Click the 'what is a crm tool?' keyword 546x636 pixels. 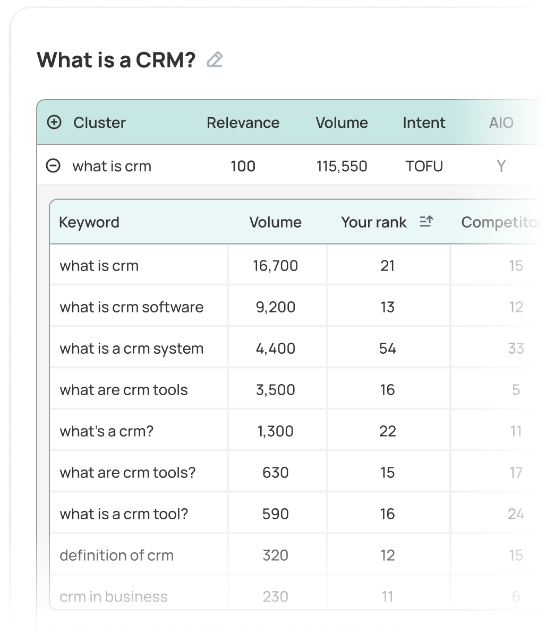click(x=124, y=514)
